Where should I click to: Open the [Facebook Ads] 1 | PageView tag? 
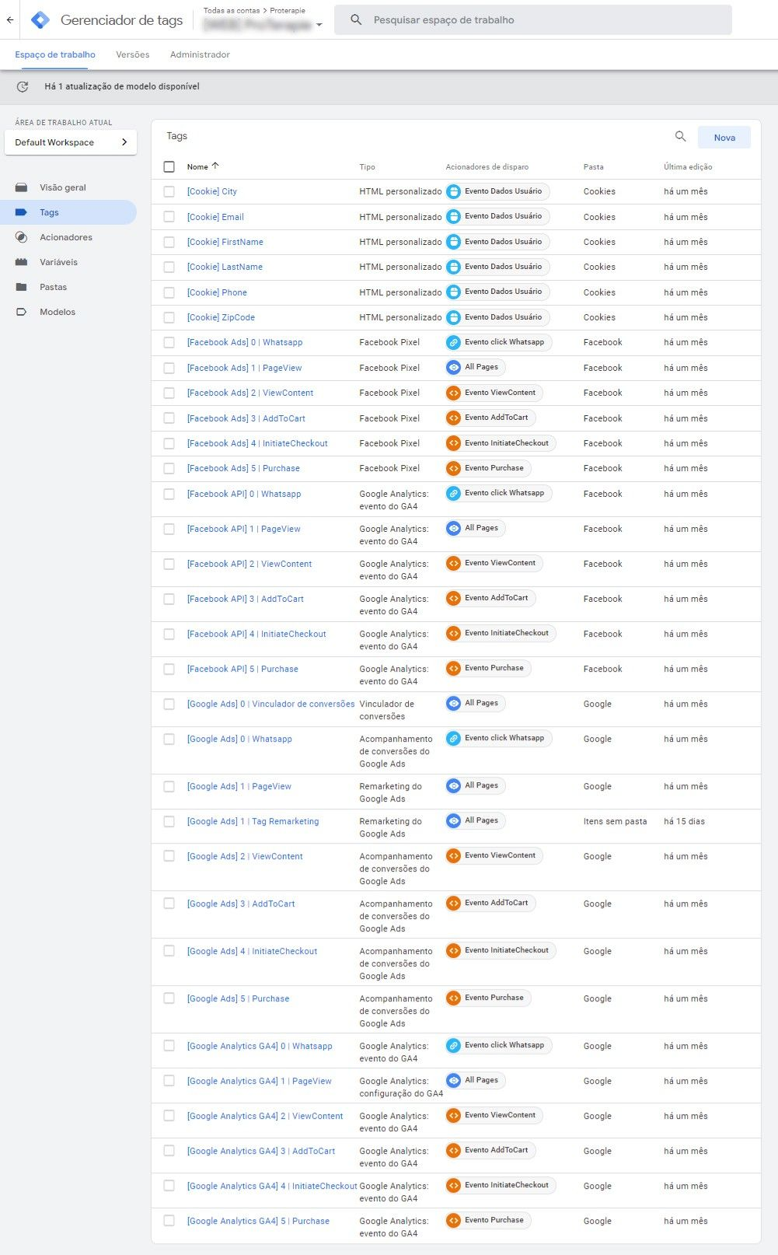pyautogui.click(x=244, y=368)
